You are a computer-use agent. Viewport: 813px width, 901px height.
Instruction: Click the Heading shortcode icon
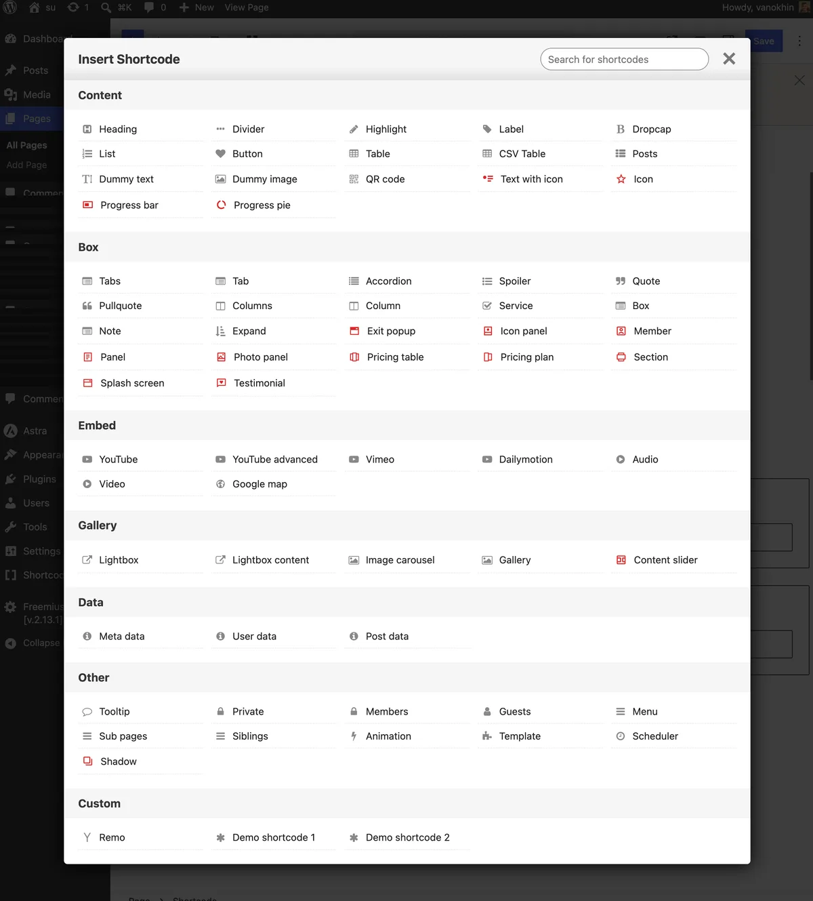click(87, 129)
